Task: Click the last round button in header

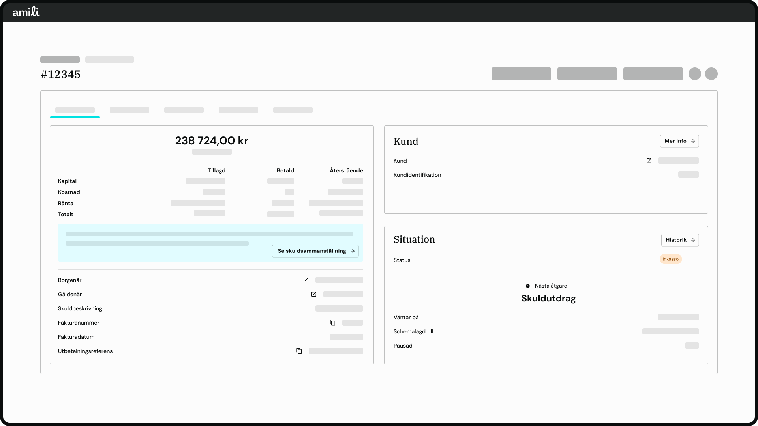Action: coord(711,74)
